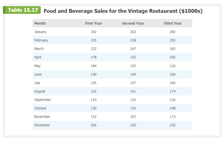The height and width of the screenshot is (141, 223).
Task: Click November first year value 152
Action: (94, 117)
